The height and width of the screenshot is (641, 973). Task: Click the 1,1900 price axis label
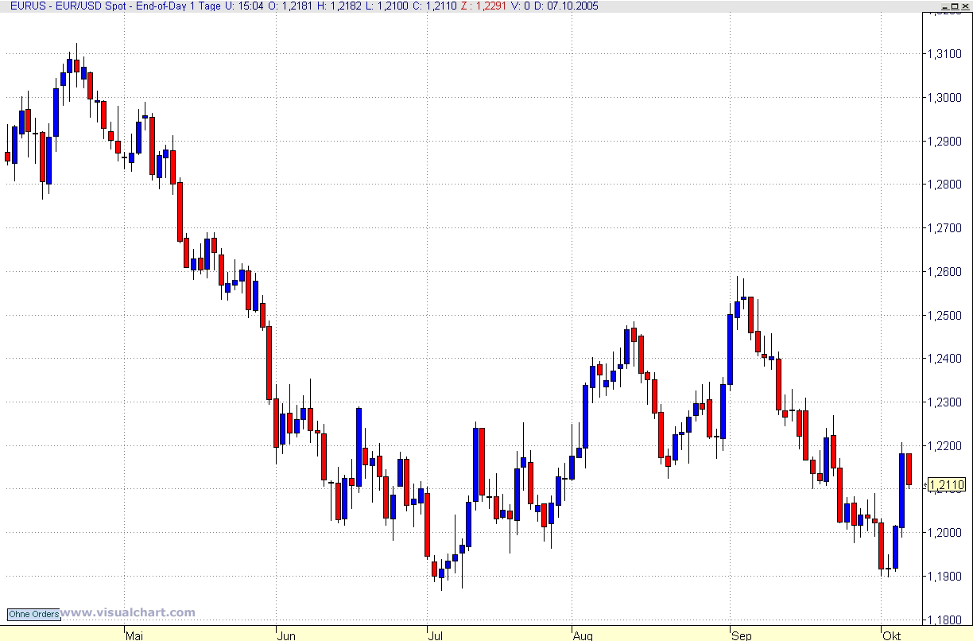(x=944, y=577)
